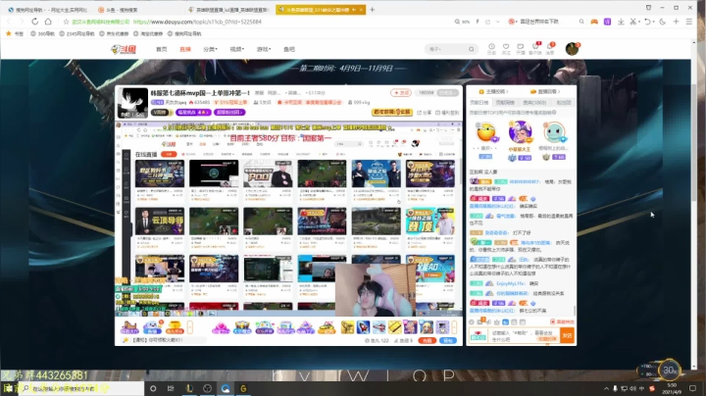Screen dimensions: 706x396
Task: Open the purple 超级粉丝团 button
Action: [229, 112]
